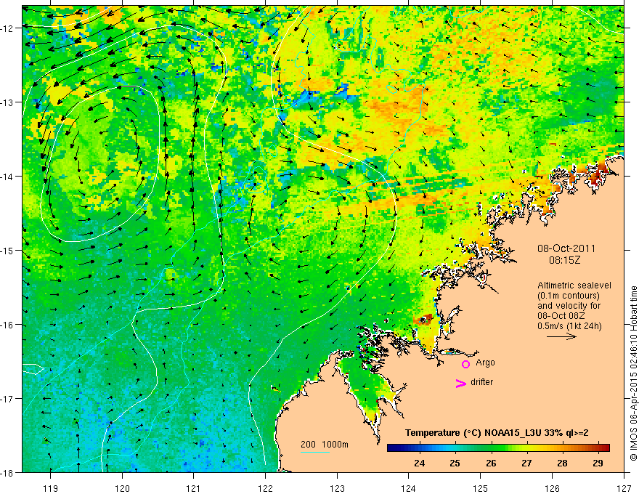The height and width of the screenshot is (494, 639).
Task: Click longitude axis label 119
Action: pos(51,488)
